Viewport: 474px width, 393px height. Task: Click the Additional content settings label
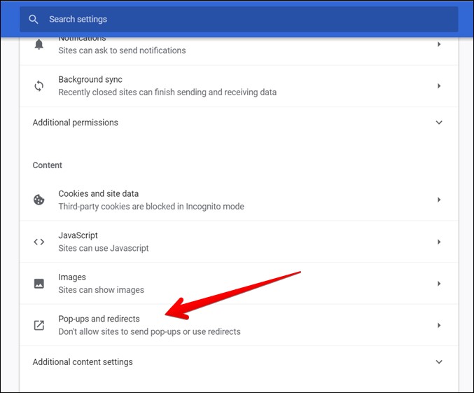coord(83,362)
